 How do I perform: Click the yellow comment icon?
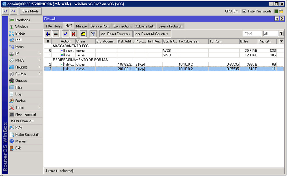click(x=83, y=34)
